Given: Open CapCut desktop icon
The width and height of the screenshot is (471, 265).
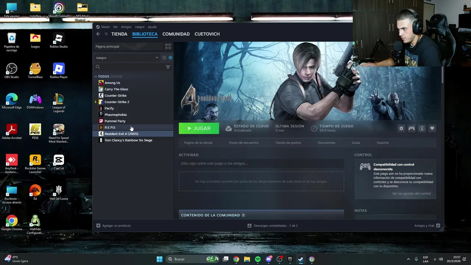Looking at the screenshot, I should tap(59, 162).
